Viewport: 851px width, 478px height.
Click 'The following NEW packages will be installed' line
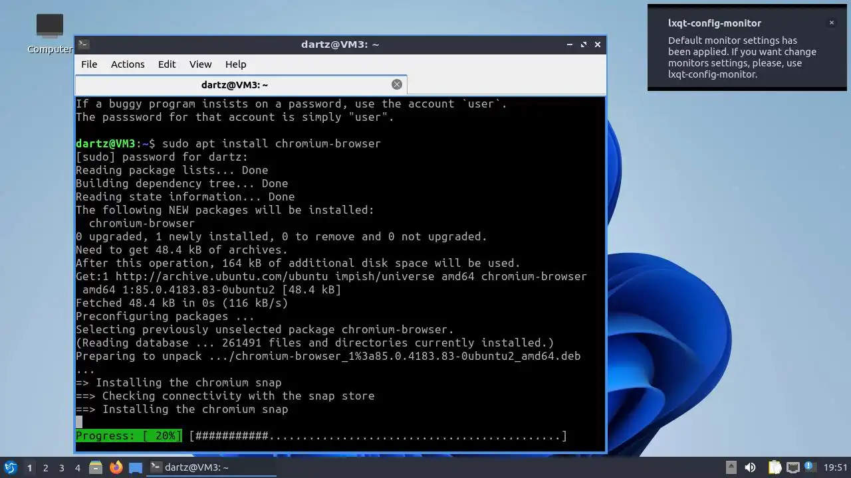point(225,210)
